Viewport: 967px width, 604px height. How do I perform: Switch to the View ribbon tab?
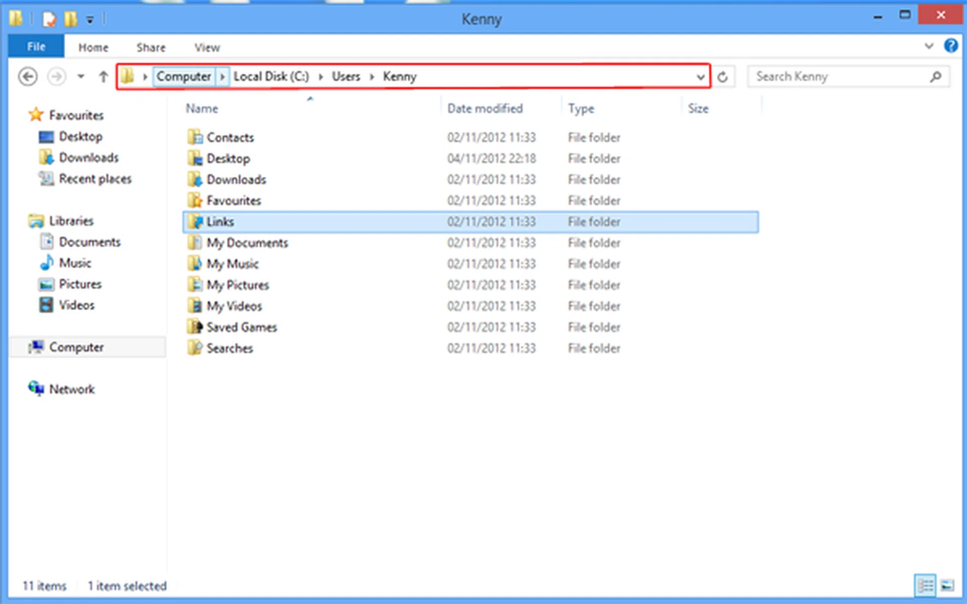point(207,47)
